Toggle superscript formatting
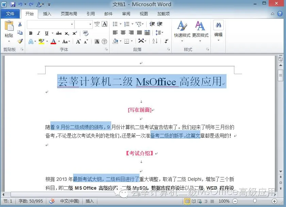This screenshot has height=207, width=286. (74, 33)
